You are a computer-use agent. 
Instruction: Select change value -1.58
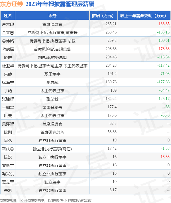[165, 149]
